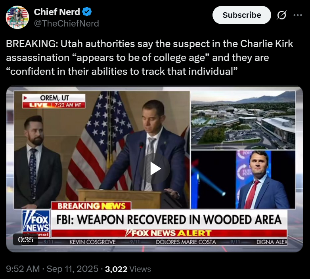The image size is (310, 279).
Task: Click the weapon recovered headline chyron
Action: click(169, 220)
